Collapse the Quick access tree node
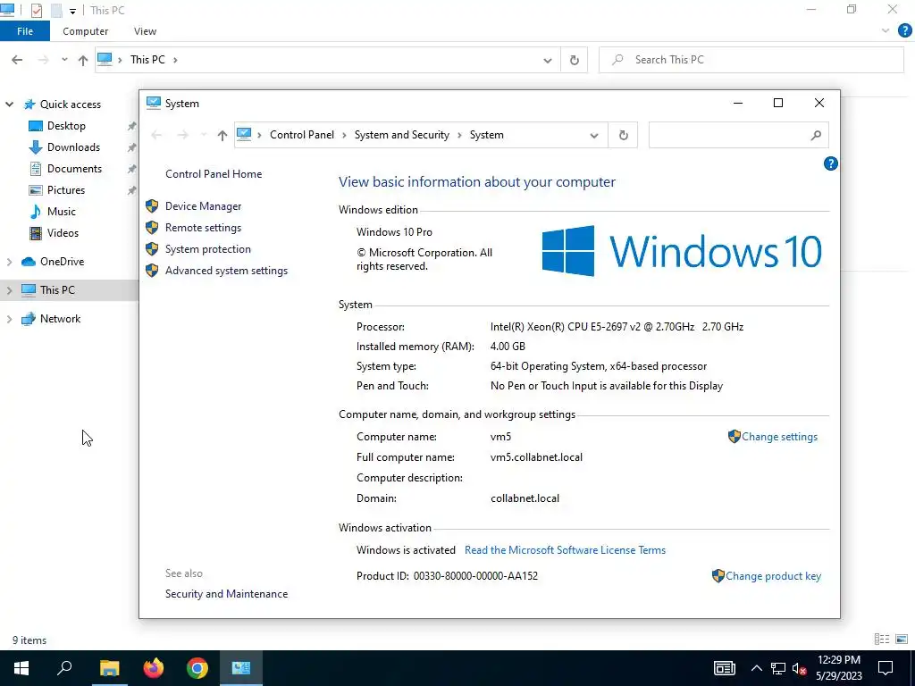This screenshot has height=686, width=915. pyautogui.click(x=9, y=105)
